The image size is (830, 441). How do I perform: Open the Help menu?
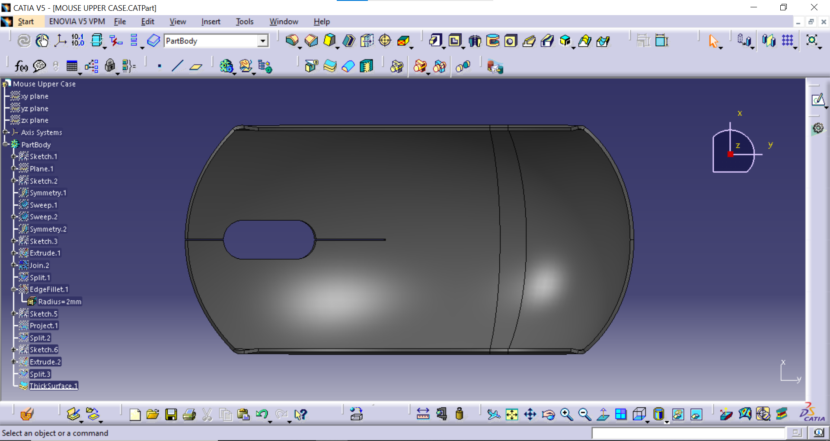click(x=322, y=21)
